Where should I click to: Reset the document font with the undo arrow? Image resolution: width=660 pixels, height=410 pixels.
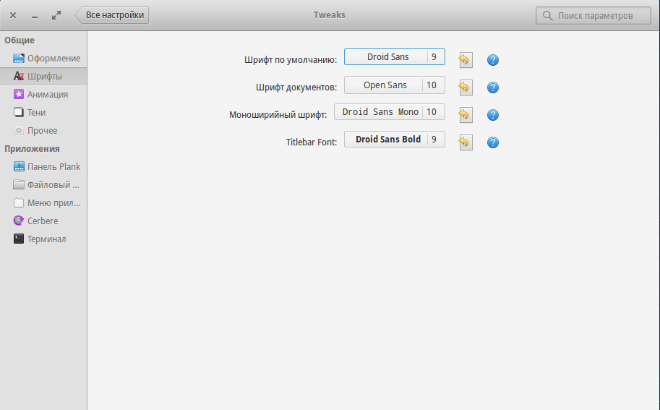click(465, 87)
